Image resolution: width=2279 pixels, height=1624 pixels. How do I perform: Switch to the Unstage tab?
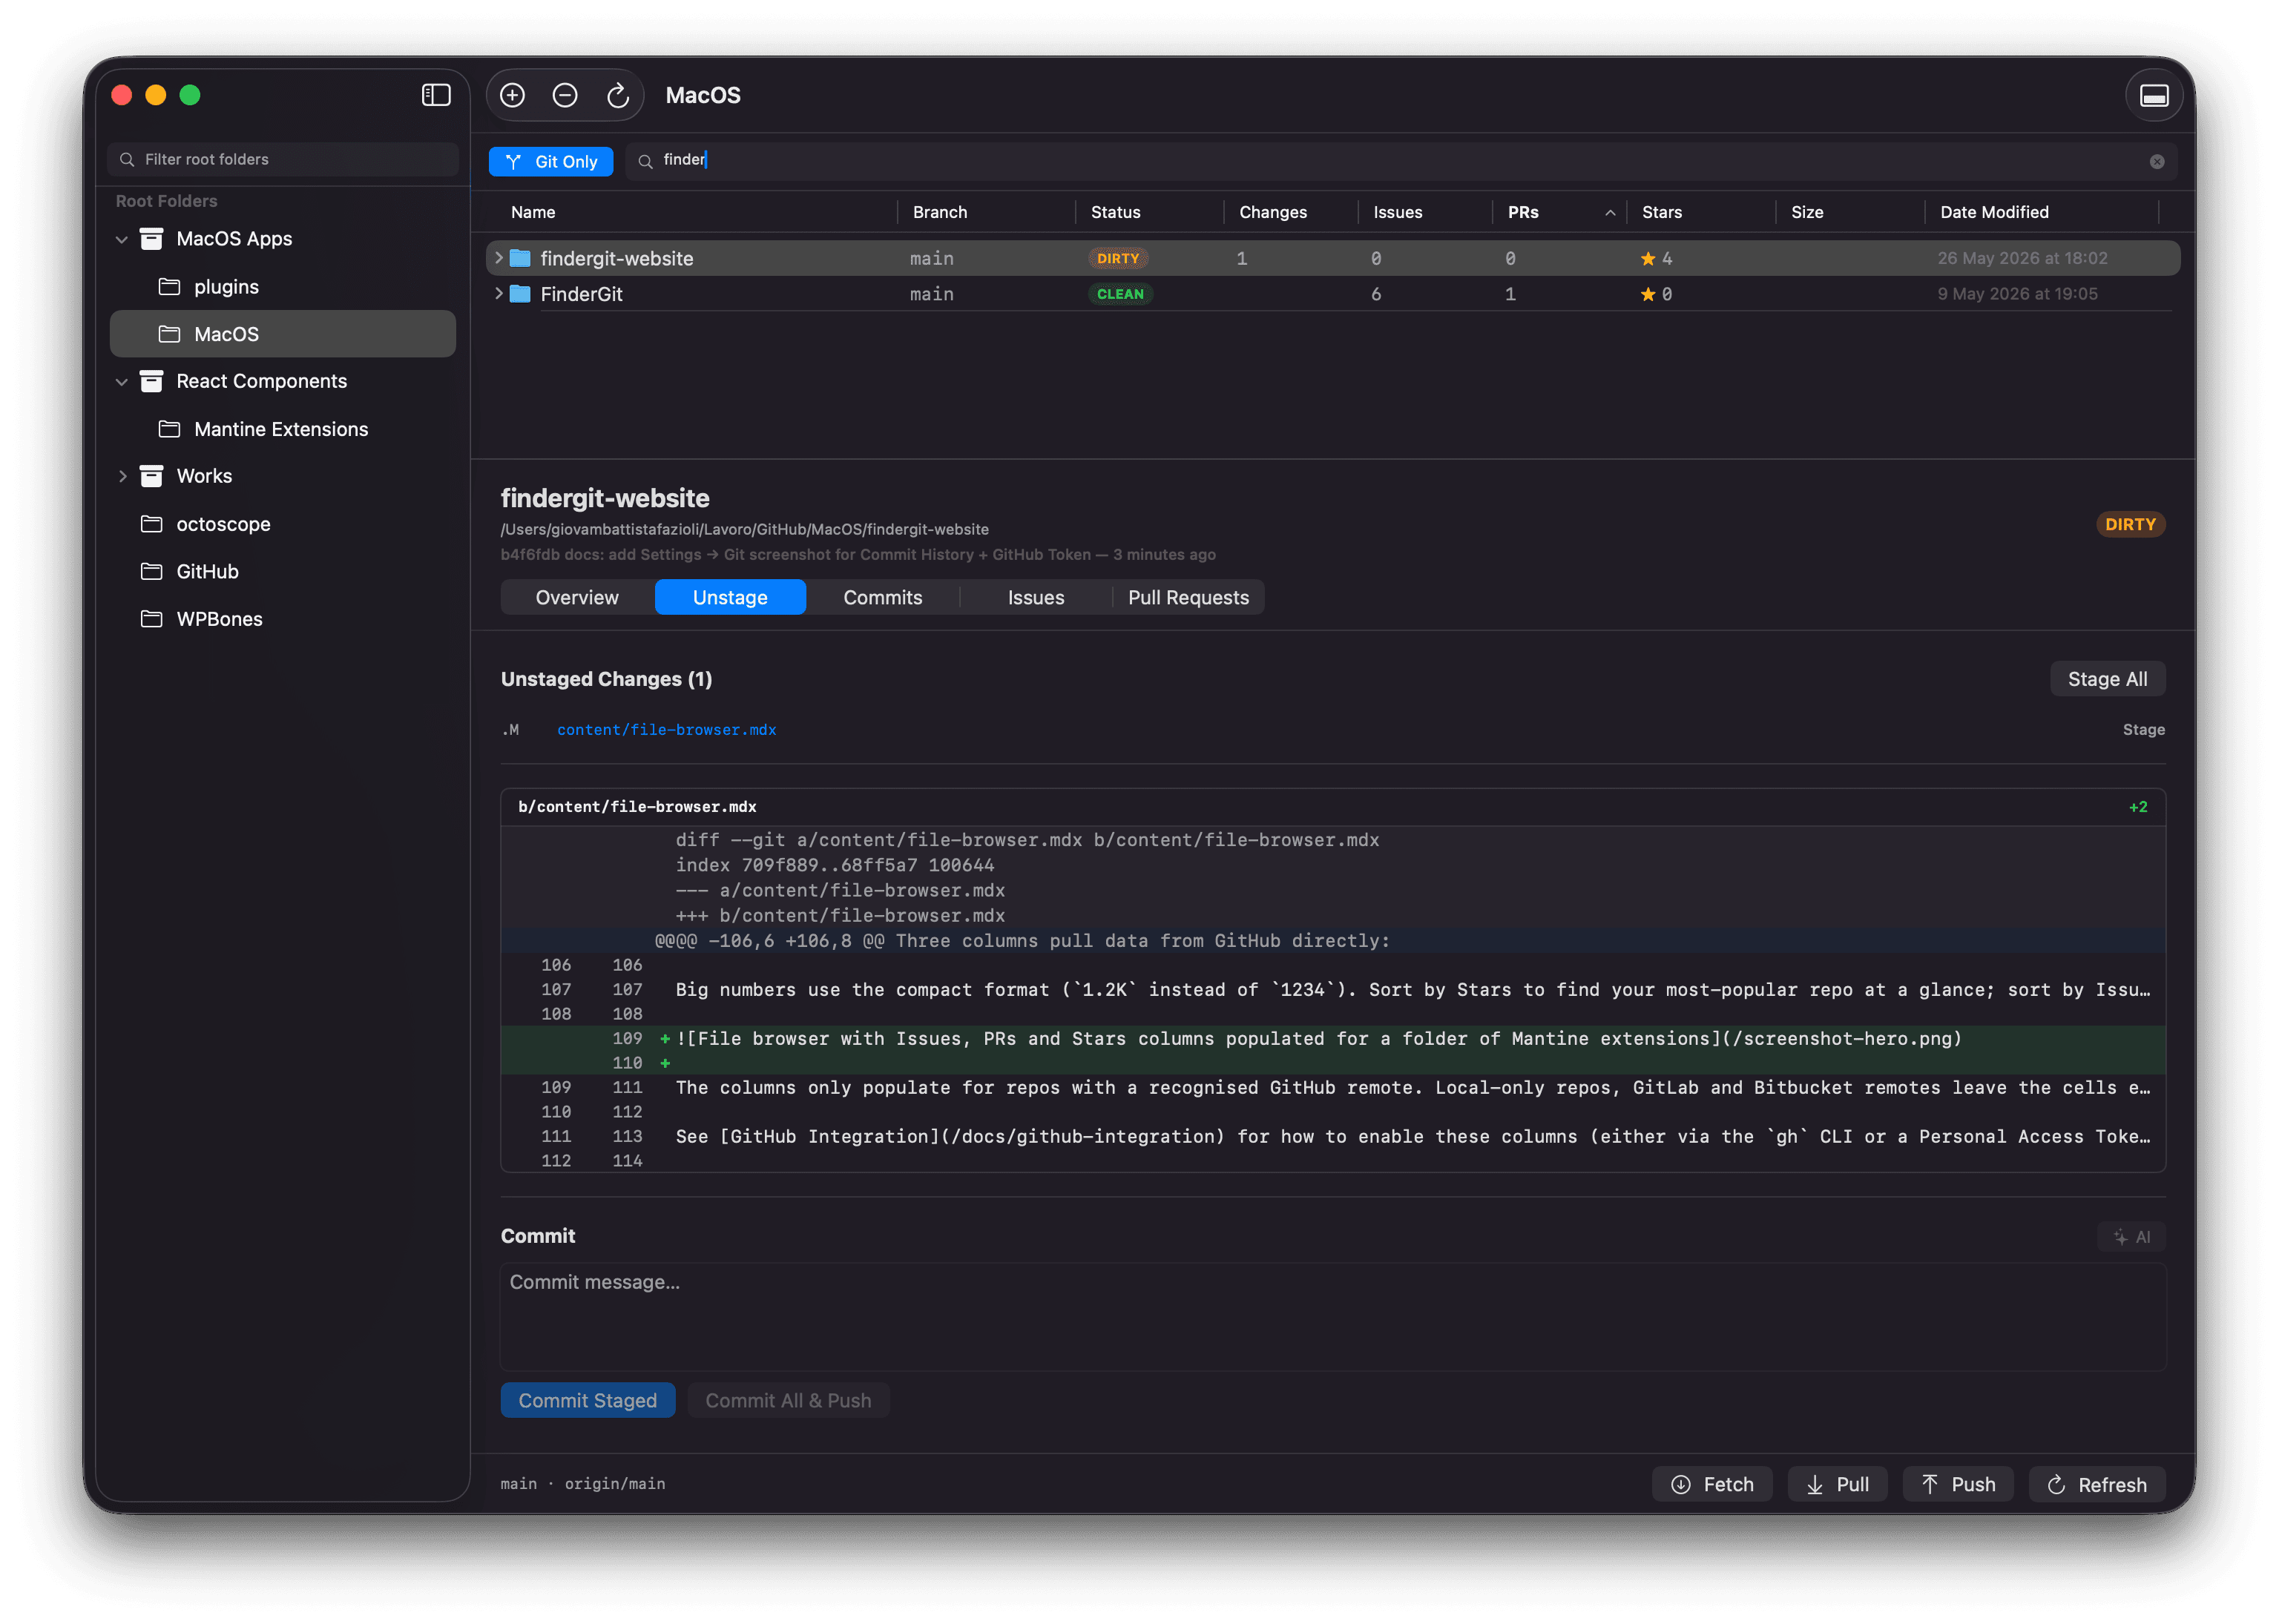(730, 598)
